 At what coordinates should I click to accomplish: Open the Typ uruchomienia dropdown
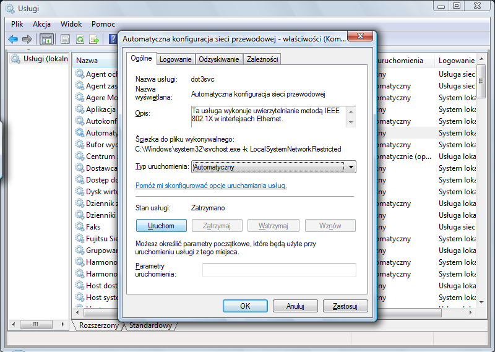click(351, 166)
